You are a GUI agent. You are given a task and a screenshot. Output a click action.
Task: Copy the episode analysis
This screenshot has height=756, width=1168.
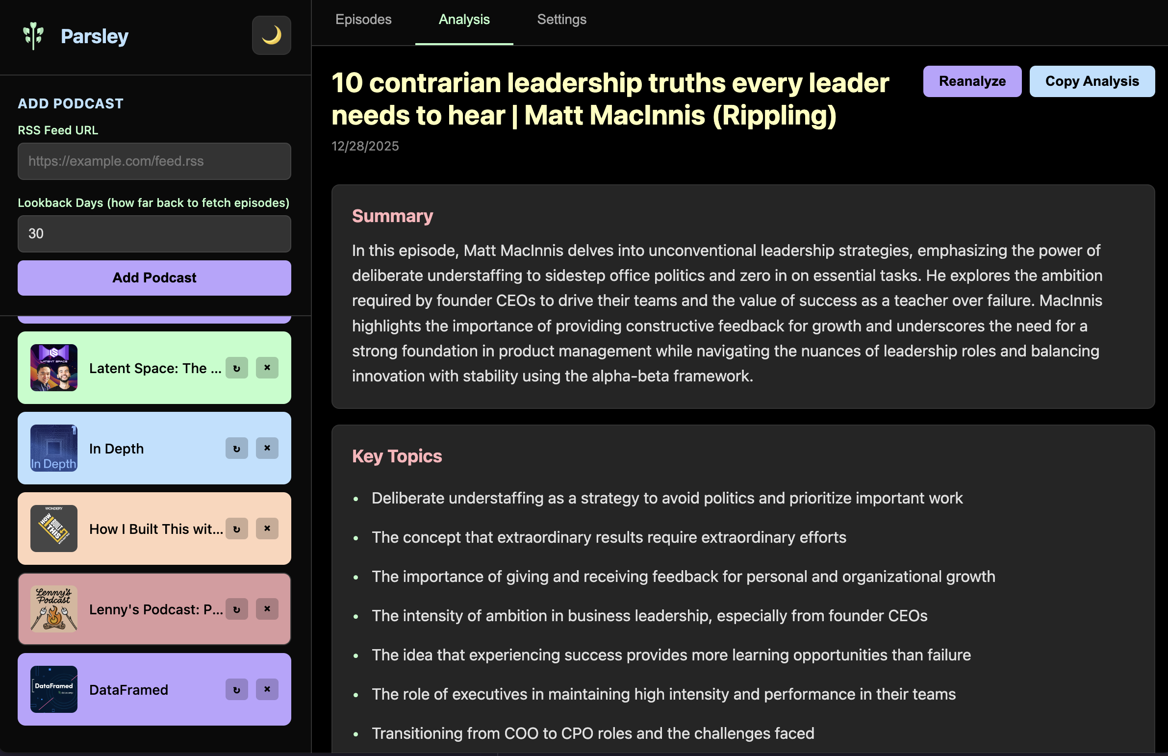coord(1092,81)
